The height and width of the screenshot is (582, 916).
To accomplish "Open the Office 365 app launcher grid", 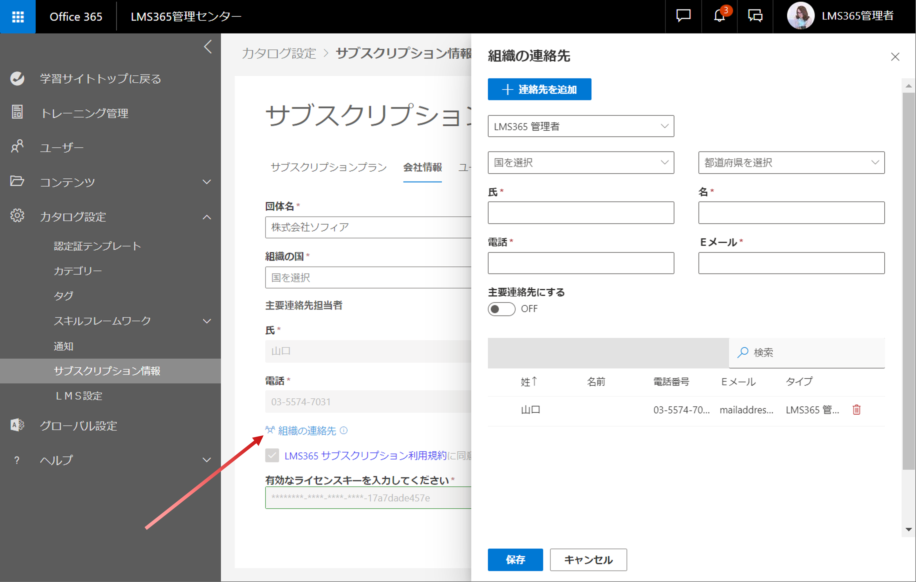I will tap(18, 16).
